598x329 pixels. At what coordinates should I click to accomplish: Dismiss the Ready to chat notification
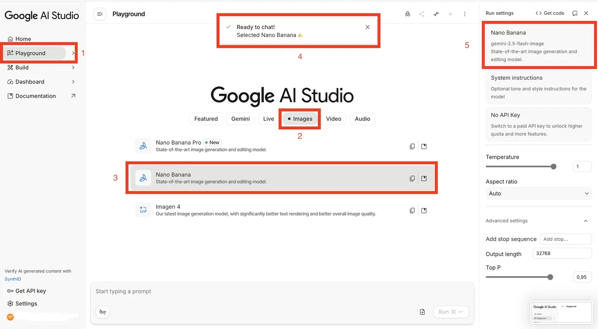coord(368,27)
